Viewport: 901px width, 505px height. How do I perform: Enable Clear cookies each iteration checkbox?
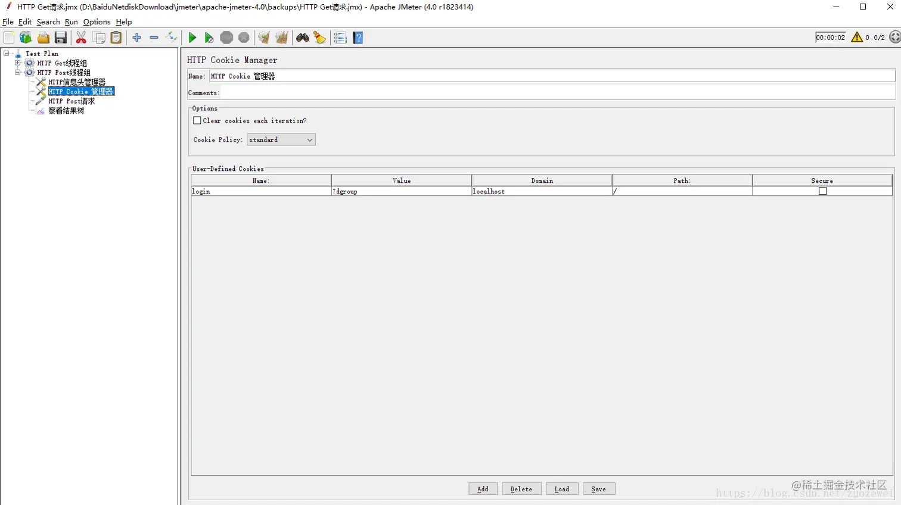point(197,120)
